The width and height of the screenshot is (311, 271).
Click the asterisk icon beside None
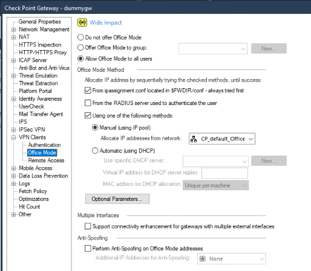pos(203,259)
